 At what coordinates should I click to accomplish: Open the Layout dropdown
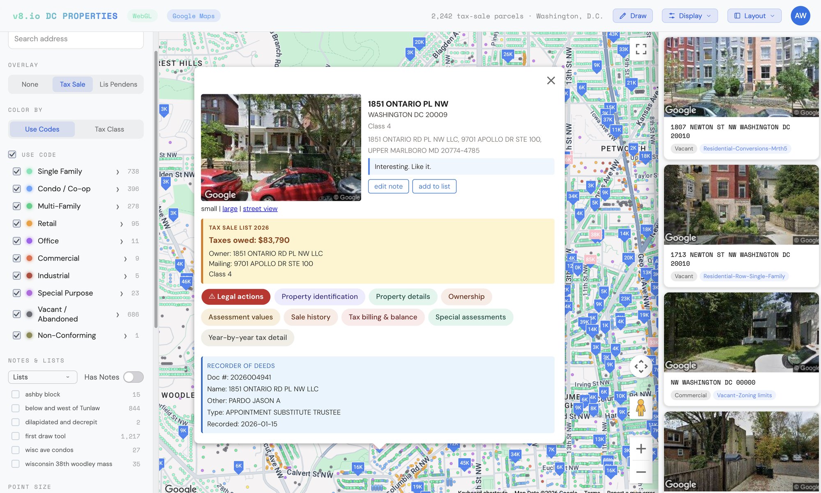pyautogui.click(x=754, y=16)
